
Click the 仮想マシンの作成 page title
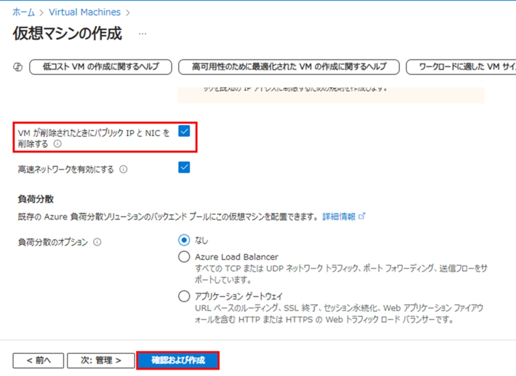[68, 34]
